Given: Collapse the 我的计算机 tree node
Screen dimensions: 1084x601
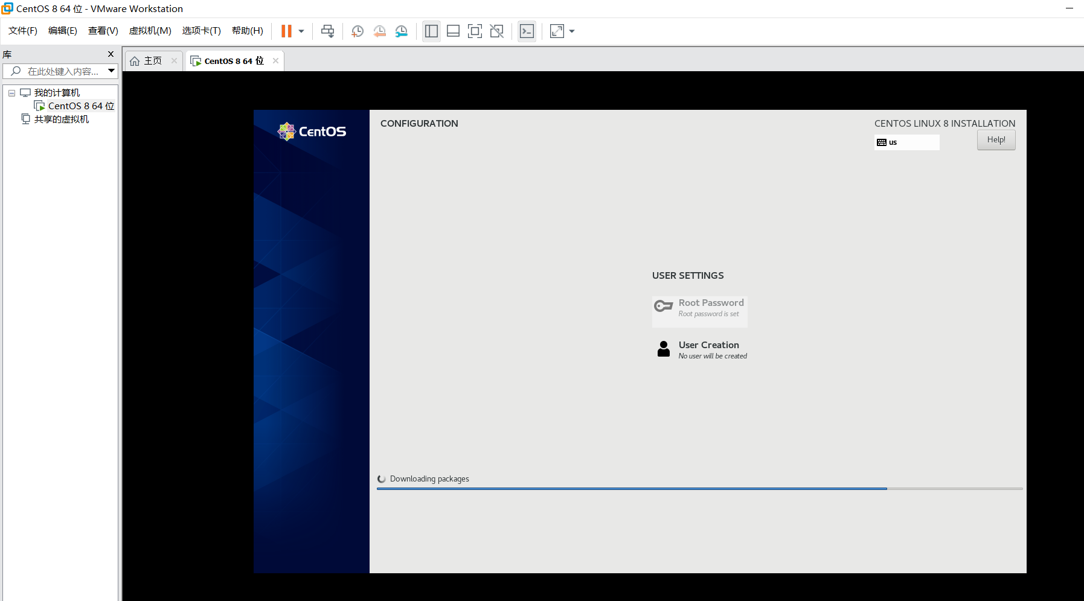Looking at the screenshot, I should point(11,93).
